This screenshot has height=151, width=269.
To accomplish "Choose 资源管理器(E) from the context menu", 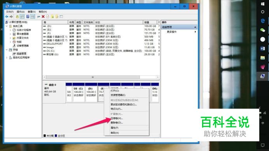I will pos(127,95).
